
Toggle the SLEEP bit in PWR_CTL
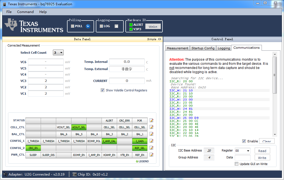pyautogui.click(x=33, y=155)
